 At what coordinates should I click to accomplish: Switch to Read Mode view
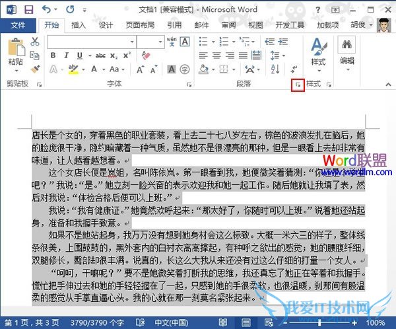pyautogui.click(x=223, y=322)
